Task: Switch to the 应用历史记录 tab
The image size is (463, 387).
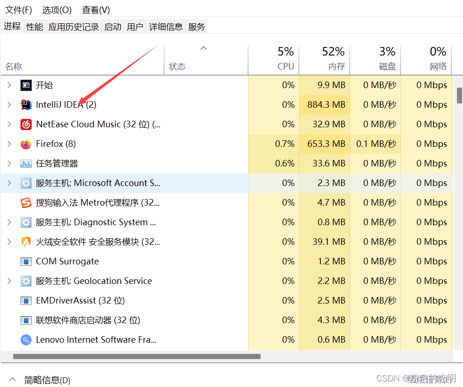Action: click(74, 27)
